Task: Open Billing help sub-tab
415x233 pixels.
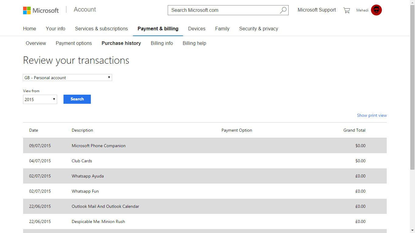Action: click(x=194, y=43)
